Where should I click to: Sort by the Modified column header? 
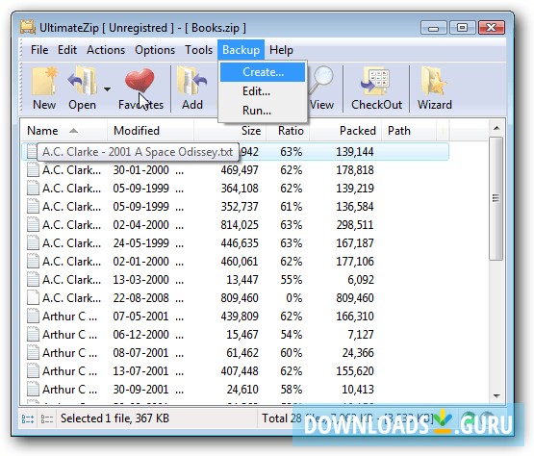(x=151, y=131)
